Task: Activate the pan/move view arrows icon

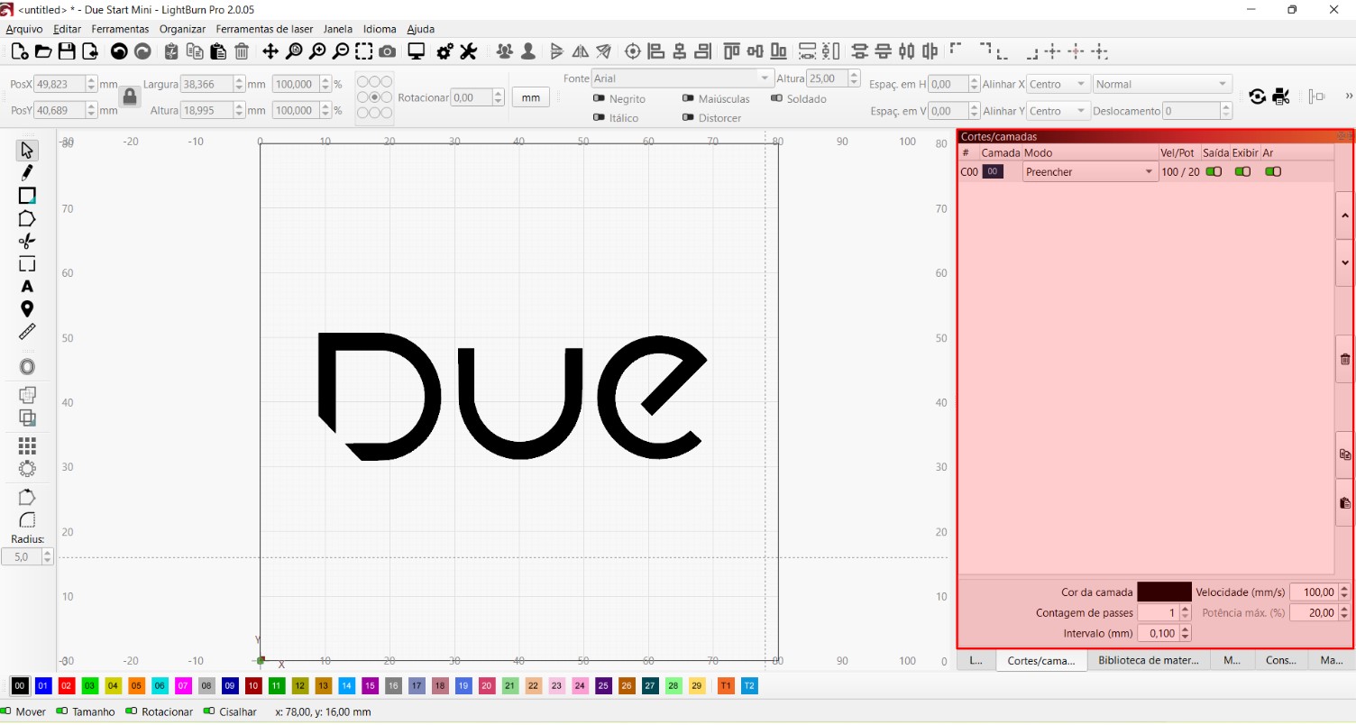Action: pos(270,51)
